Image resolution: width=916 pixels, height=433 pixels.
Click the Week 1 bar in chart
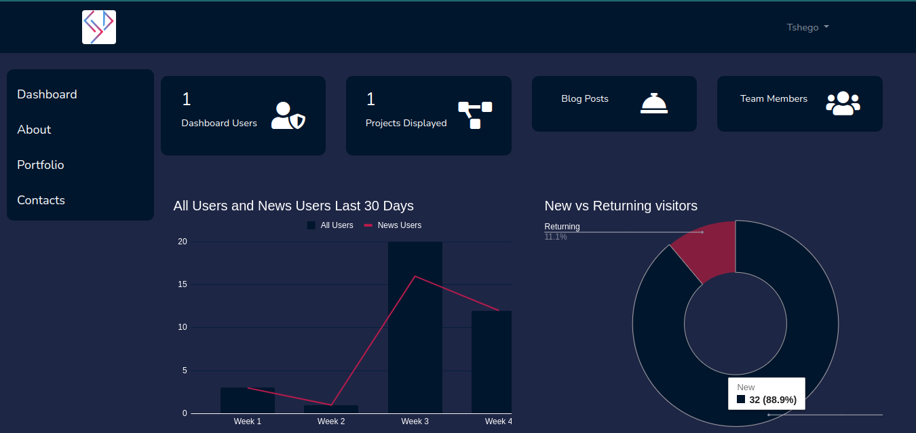(x=248, y=400)
